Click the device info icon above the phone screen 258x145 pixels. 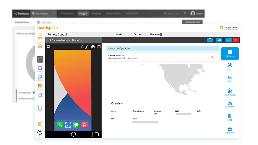[49, 47]
